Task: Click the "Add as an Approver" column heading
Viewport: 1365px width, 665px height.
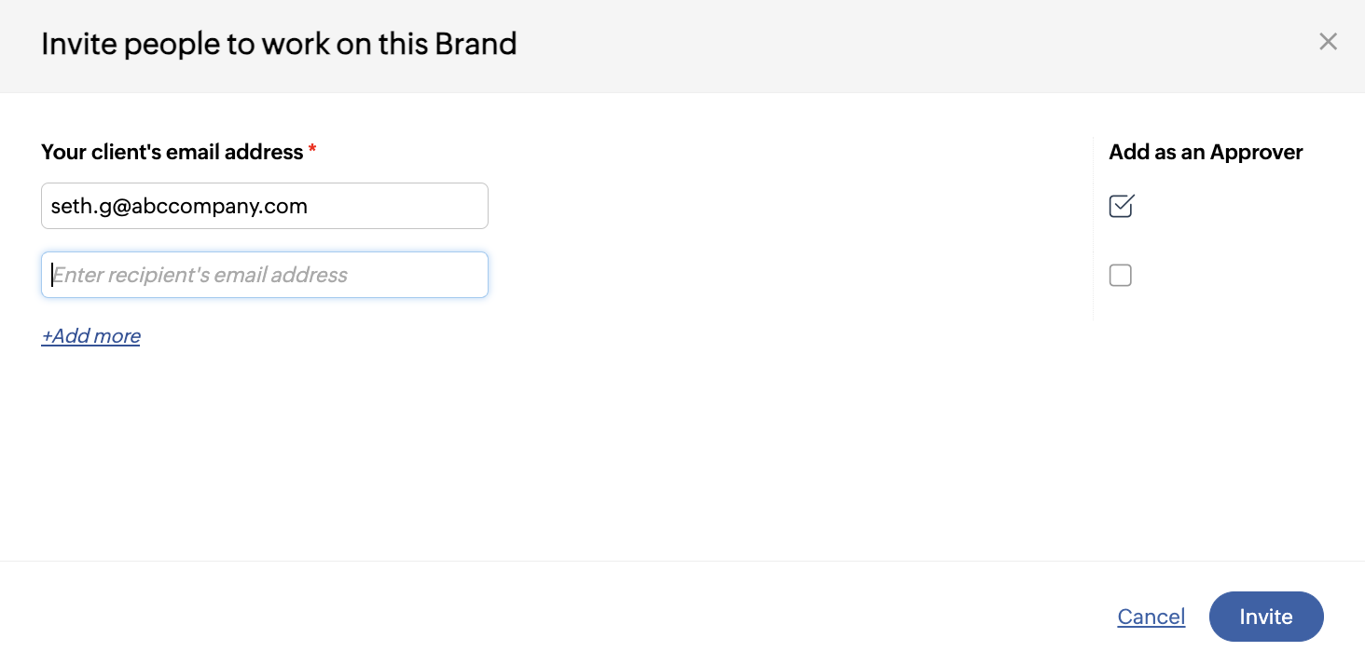Action: click(1206, 152)
